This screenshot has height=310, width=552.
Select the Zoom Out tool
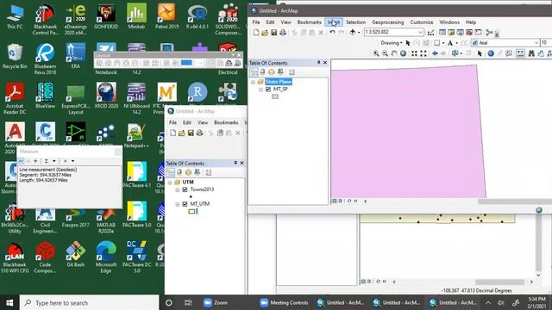(x=385, y=53)
